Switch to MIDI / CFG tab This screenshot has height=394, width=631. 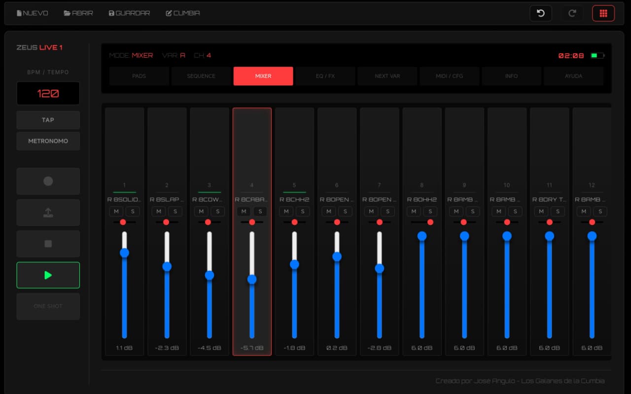click(x=450, y=76)
